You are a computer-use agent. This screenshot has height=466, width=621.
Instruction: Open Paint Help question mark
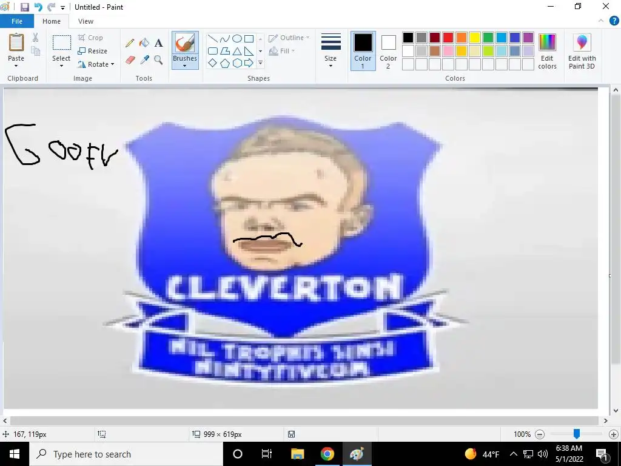(614, 21)
